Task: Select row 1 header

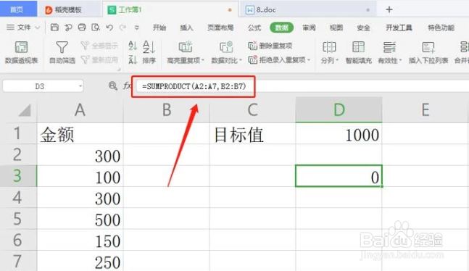Action: tap(18, 133)
